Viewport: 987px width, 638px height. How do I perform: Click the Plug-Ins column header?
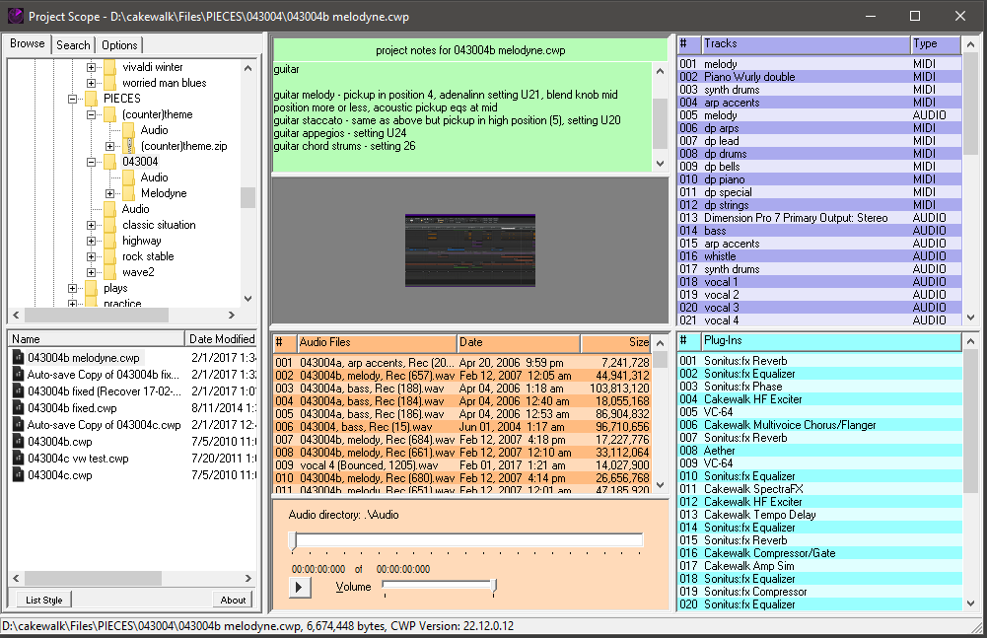tap(831, 341)
